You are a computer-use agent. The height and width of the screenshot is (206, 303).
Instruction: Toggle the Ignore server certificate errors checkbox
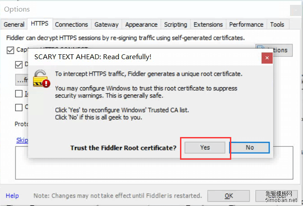pos(19,93)
